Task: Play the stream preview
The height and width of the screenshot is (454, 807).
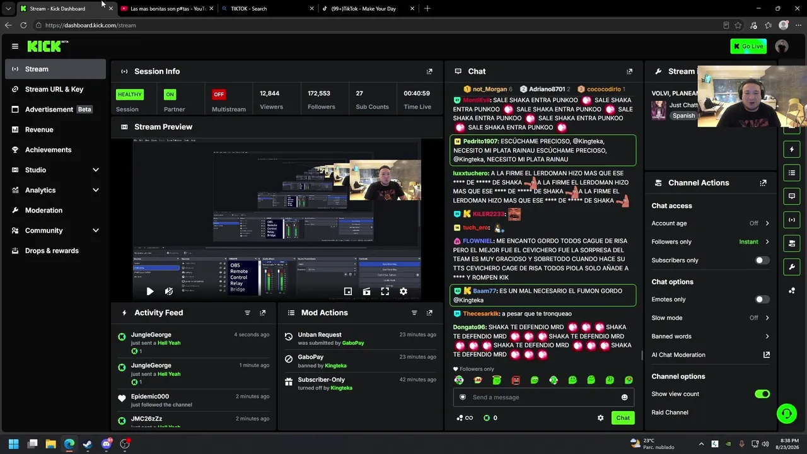Action: [149, 291]
